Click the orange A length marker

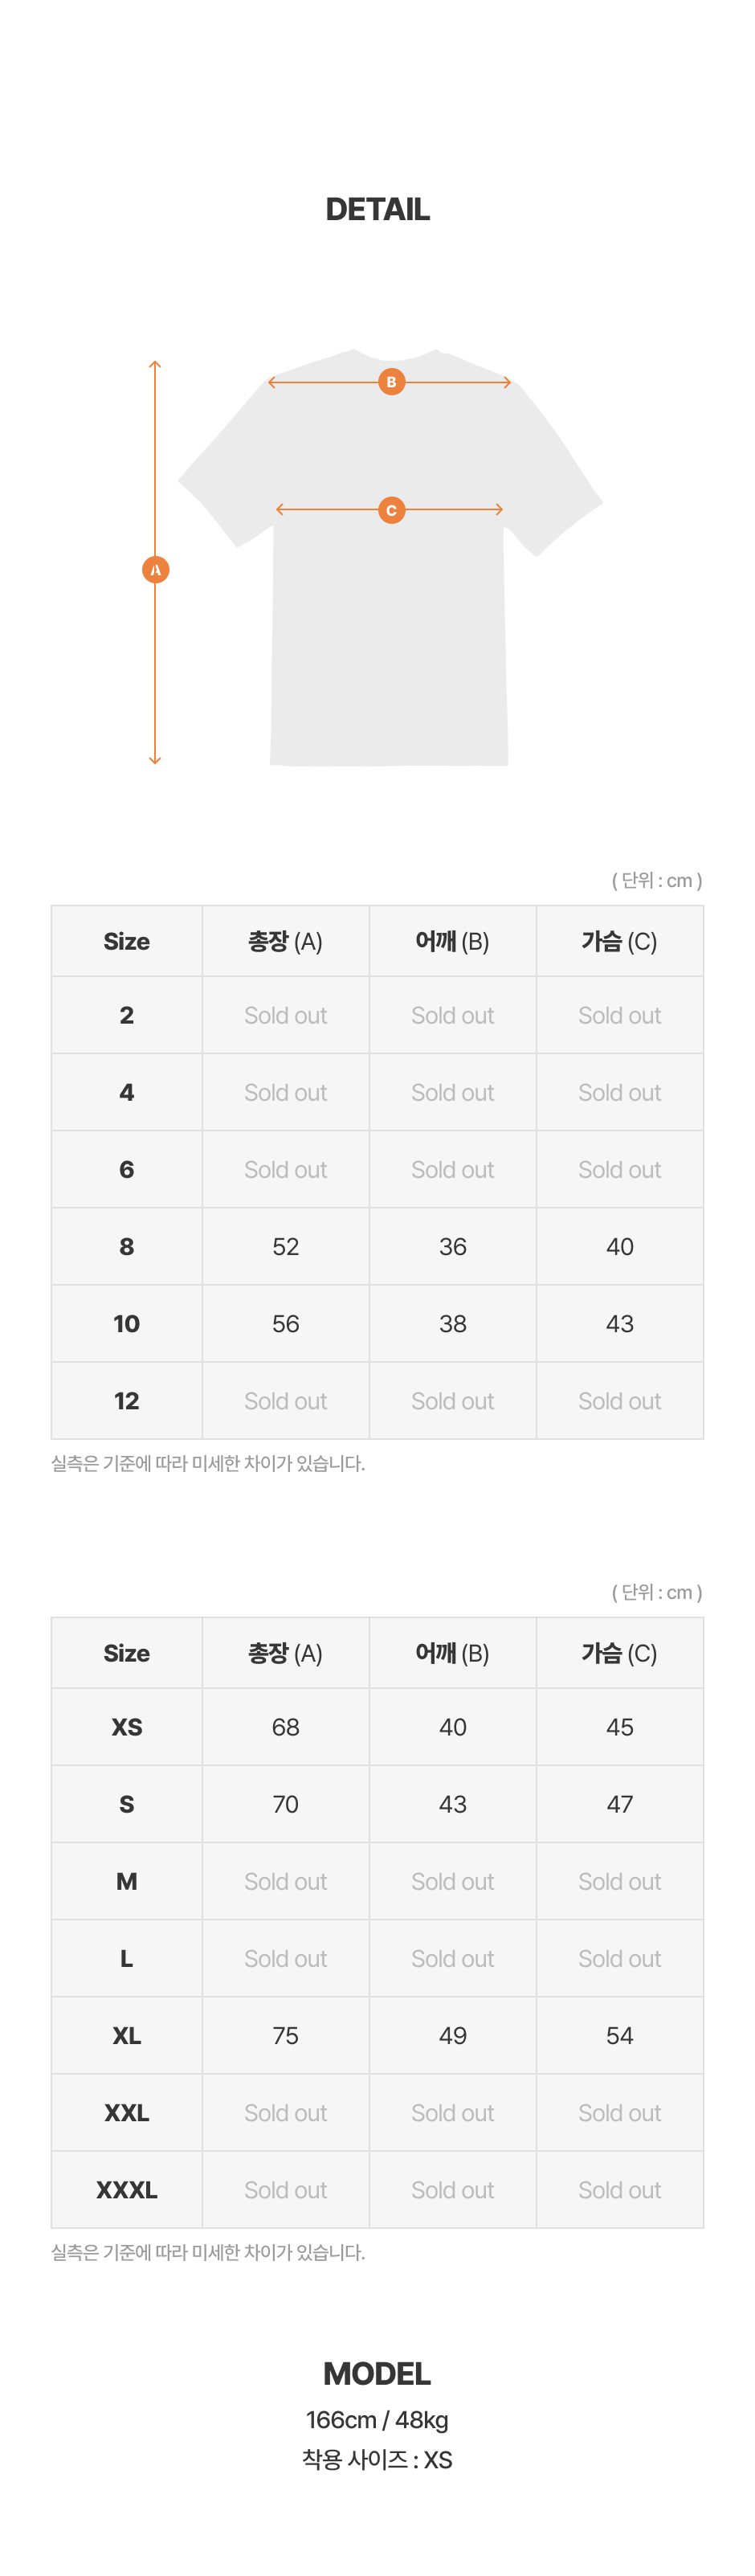click(155, 570)
